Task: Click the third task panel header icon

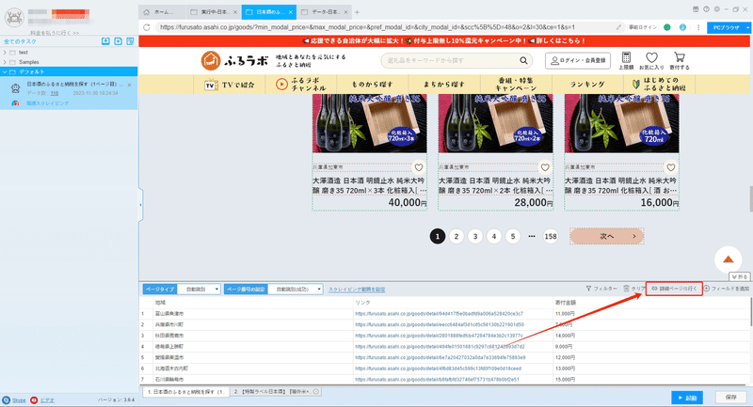Action: pos(130,41)
